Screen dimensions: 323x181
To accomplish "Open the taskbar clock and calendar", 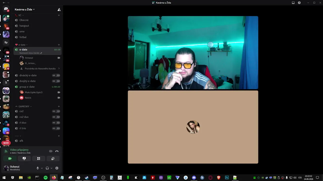I will pyautogui.click(x=308, y=178).
